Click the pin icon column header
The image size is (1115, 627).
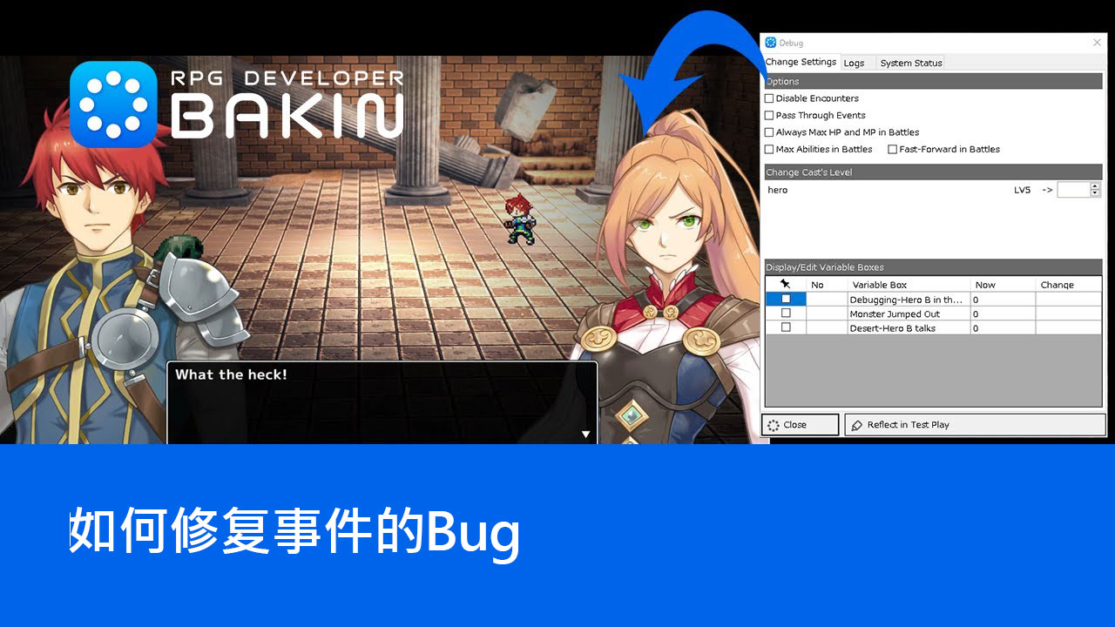click(x=785, y=285)
